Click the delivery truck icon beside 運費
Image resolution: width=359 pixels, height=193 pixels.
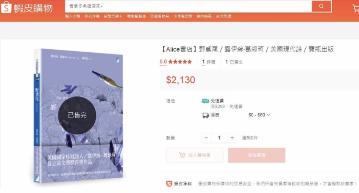point(206,115)
